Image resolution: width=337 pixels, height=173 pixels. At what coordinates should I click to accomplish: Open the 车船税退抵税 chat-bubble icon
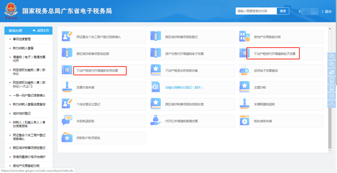(x=67, y=121)
